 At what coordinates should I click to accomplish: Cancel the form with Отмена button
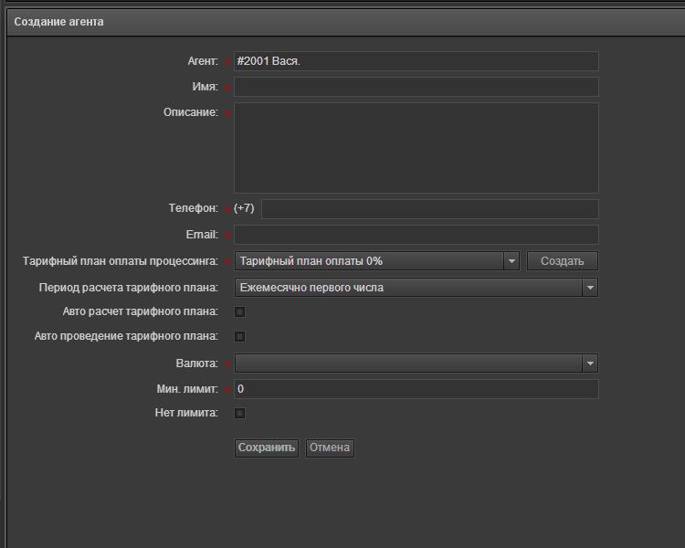tap(330, 448)
